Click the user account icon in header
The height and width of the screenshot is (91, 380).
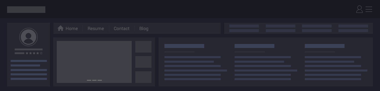pyautogui.click(x=359, y=9)
